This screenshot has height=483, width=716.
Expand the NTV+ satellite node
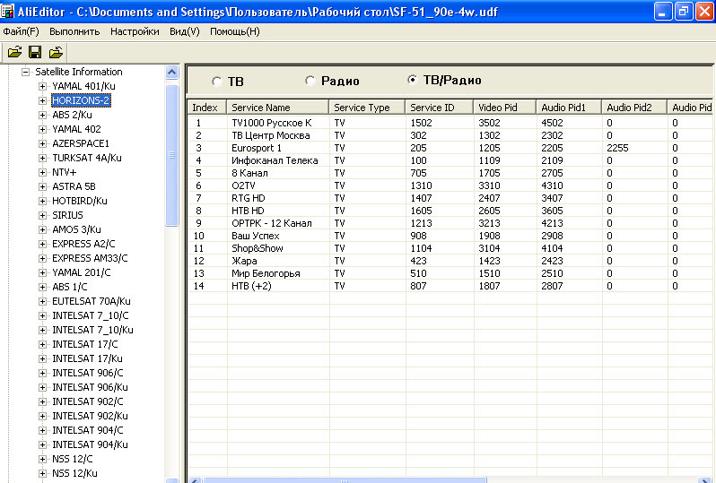42,172
